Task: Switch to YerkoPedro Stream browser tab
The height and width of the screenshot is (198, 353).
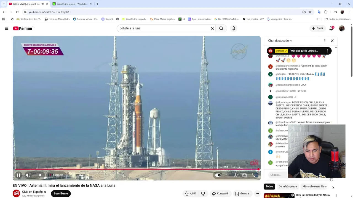Action: tap(73, 4)
